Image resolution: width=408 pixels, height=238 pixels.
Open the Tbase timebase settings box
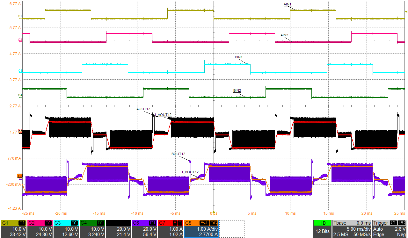tap(352, 229)
